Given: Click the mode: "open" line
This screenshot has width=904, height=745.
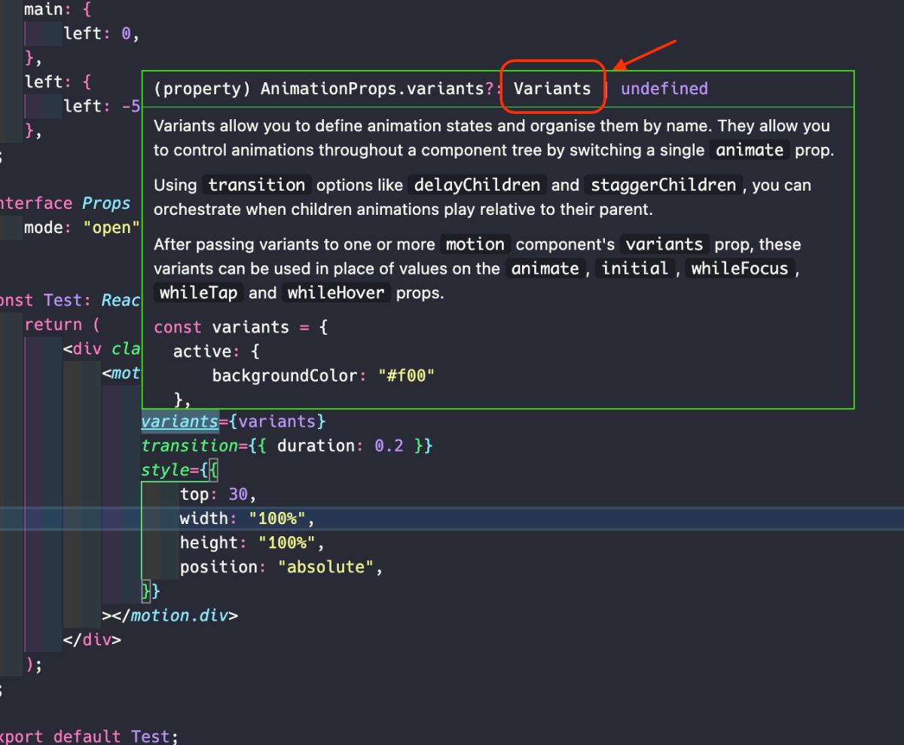Looking at the screenshot, I should (x=82, y=228).
